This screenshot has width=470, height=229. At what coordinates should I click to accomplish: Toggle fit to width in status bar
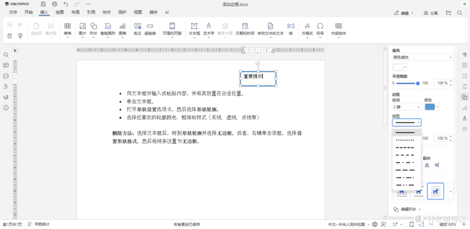(422, 224)
